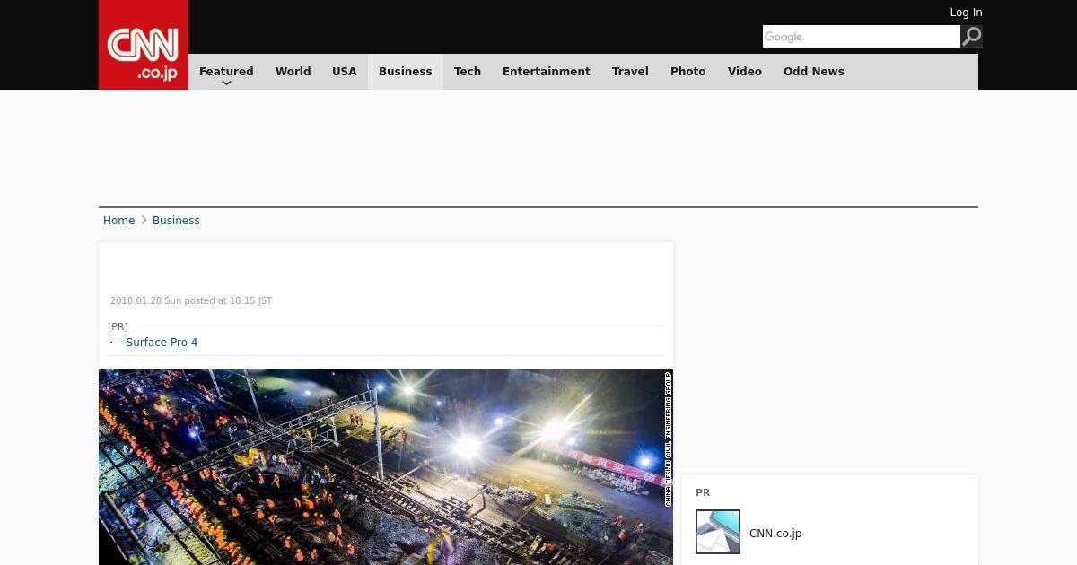Expand the Featured menu chevron
Image resolution: width=1077 pixels, height=565 pixels.
[226, 83]
